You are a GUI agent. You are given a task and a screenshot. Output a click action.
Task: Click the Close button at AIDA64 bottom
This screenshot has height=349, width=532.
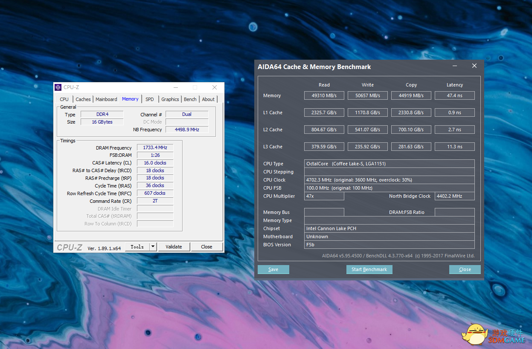(465, 269)
